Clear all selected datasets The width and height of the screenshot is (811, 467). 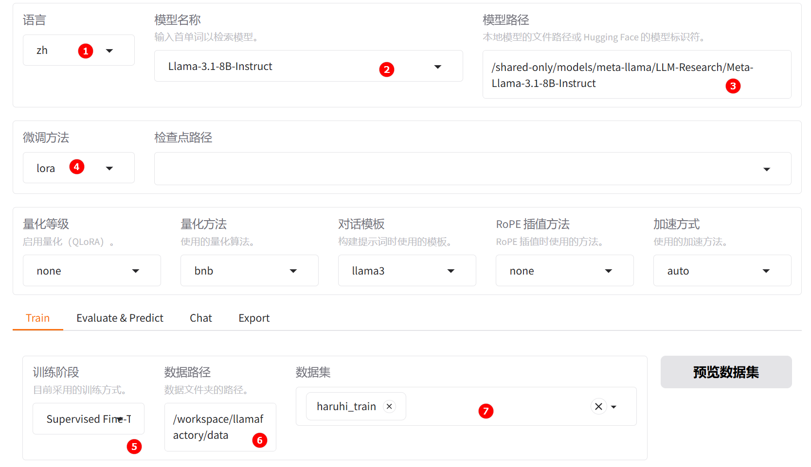(598, 406)
